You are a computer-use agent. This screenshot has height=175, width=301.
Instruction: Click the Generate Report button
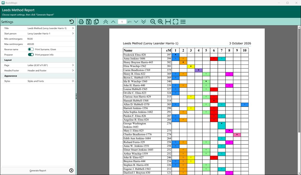click(38, 170)
